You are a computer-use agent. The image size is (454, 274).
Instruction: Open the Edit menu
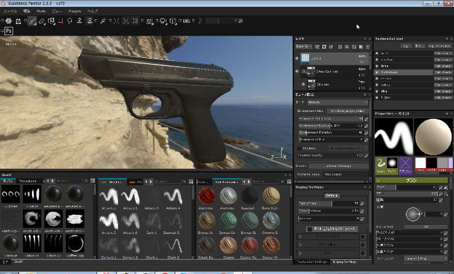click(26, 11)
